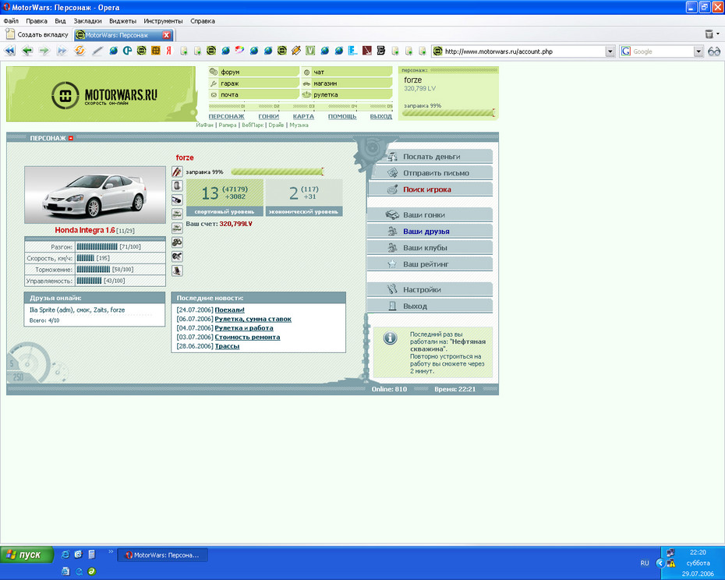Open the Google search engine dropdown
Viewport: 725px width, 580px height.
click(x=698, y=51)
